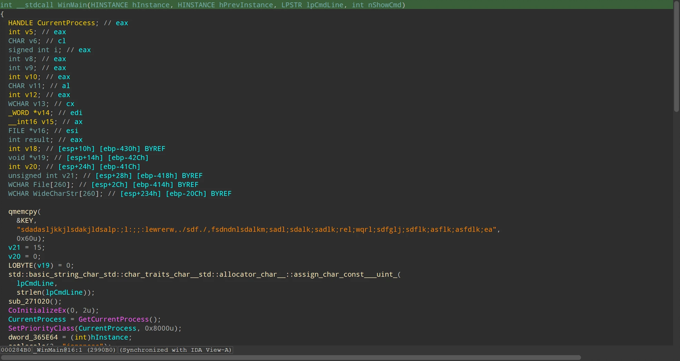Viewport: 680px width, 361px height.
Task: Select the SetPriorityClass call
Action: point(41,328)
